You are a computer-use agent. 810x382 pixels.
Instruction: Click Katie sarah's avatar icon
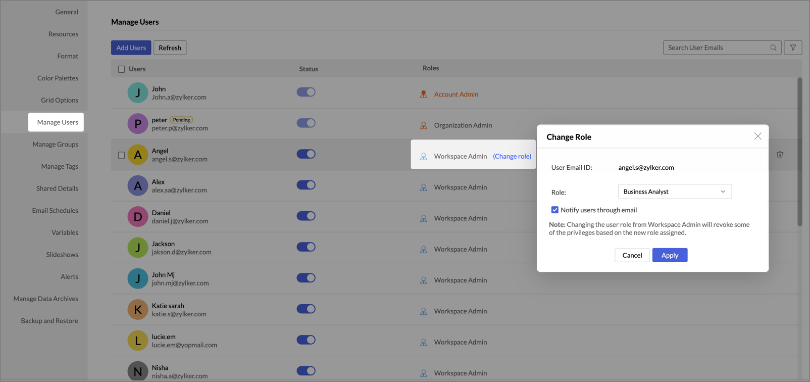pyautogui.click(x=137, y=310)
